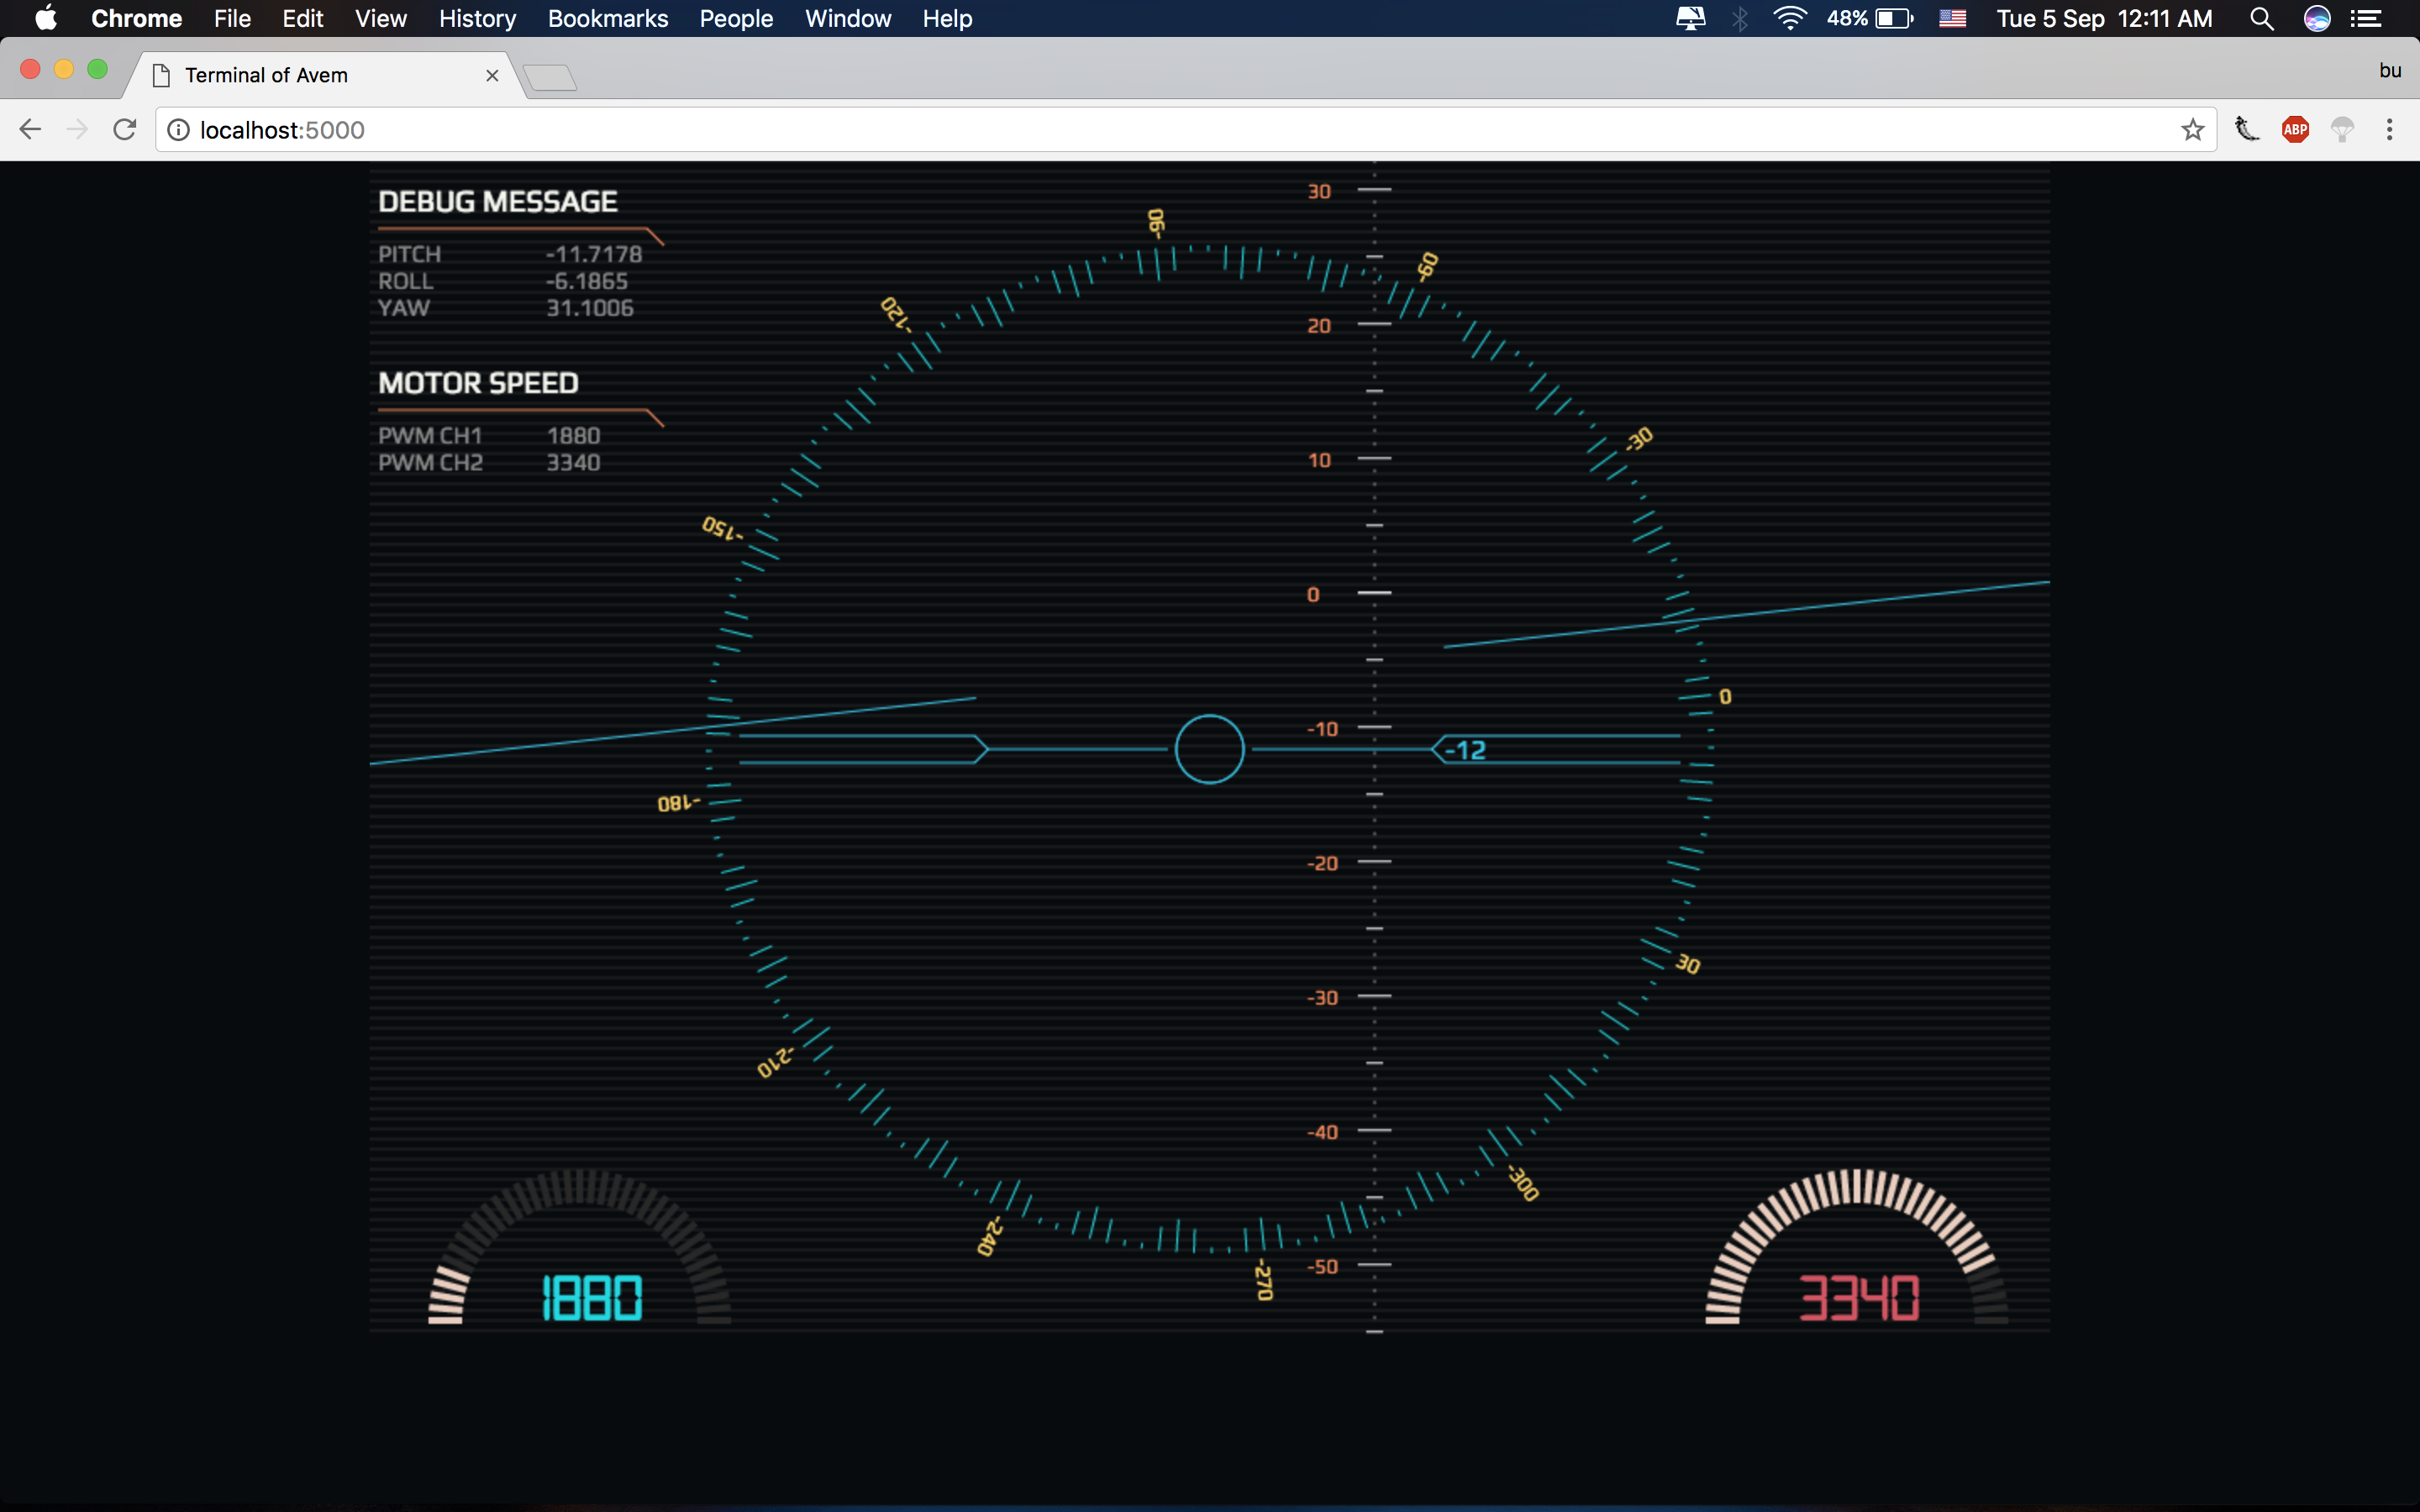Open a new tab with the blank tab button
Viewport: 2420px width, 1512px height.
pyautogui.click(x=550, y=77)
